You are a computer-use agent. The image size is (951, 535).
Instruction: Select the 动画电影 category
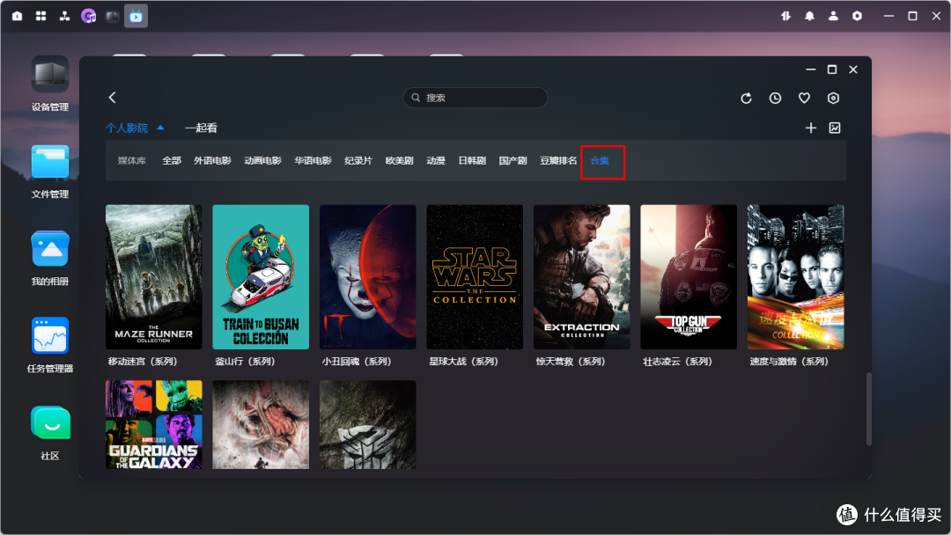click(262, 160)
